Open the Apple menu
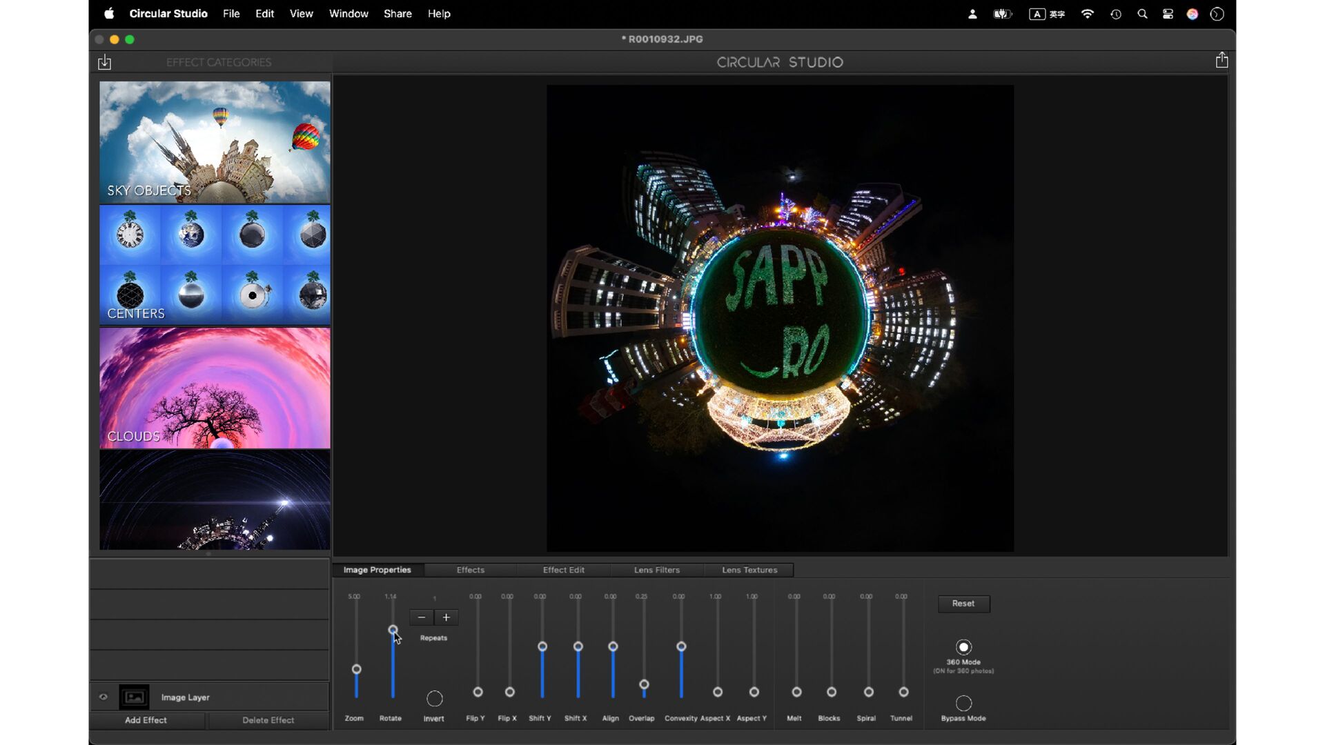 click(109, 14)
